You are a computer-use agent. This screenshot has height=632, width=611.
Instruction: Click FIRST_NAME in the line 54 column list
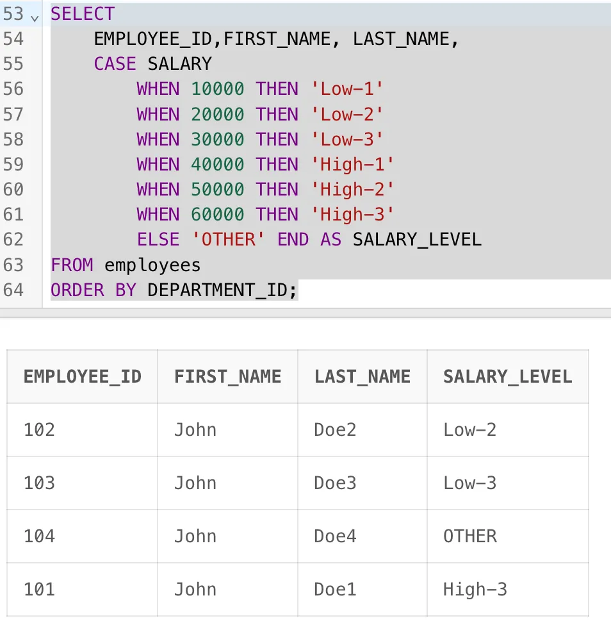tap(277, 40)
